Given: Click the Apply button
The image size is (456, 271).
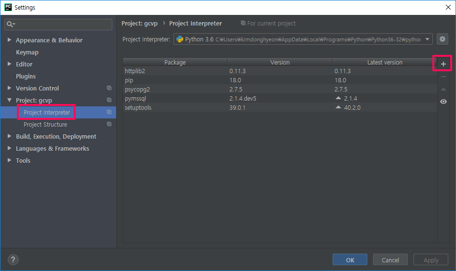Looking at the screenshot, I should click(431, 259).
